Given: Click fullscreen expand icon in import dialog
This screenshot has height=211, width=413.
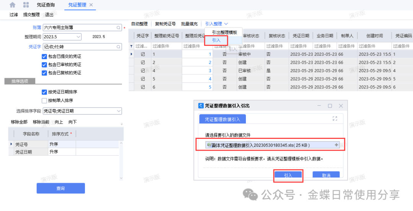Looking at the screenshot, I should (x=335, y=119).
